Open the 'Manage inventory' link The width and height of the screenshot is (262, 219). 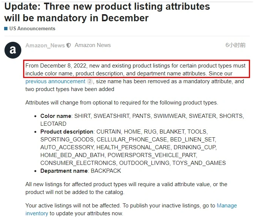[227, 206]
